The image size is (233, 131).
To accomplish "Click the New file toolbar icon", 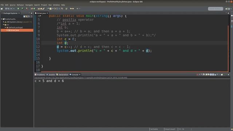I will [1, 9].
